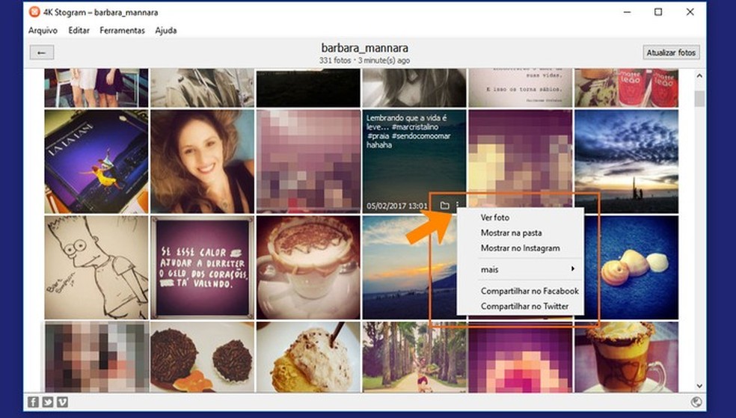
Task: Click the back arrow button
Action: (x=42, y=52)
